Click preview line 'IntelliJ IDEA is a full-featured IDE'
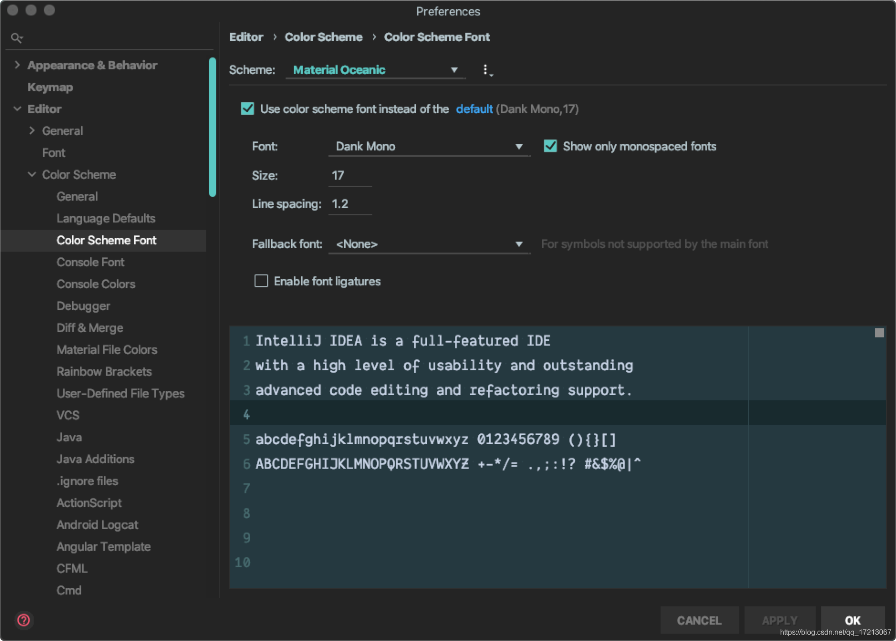Screen dimensions: 896x641 coord(403,341)
